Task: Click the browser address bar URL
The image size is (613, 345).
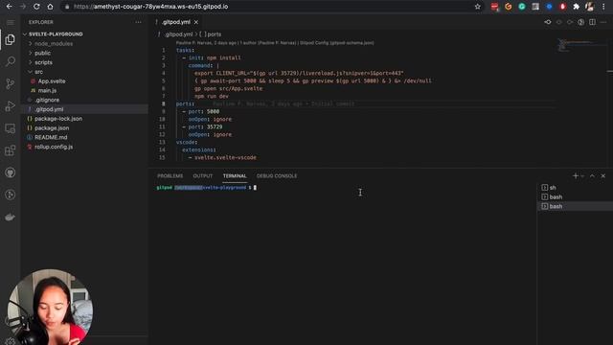Action: (x=151, y=7)
